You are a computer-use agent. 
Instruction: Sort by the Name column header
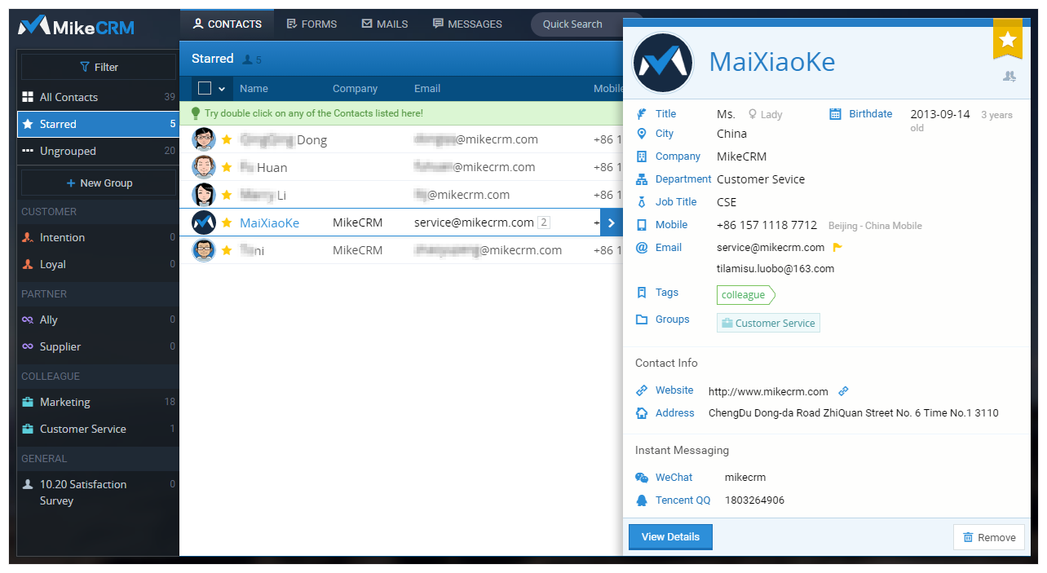coord(254,89)
